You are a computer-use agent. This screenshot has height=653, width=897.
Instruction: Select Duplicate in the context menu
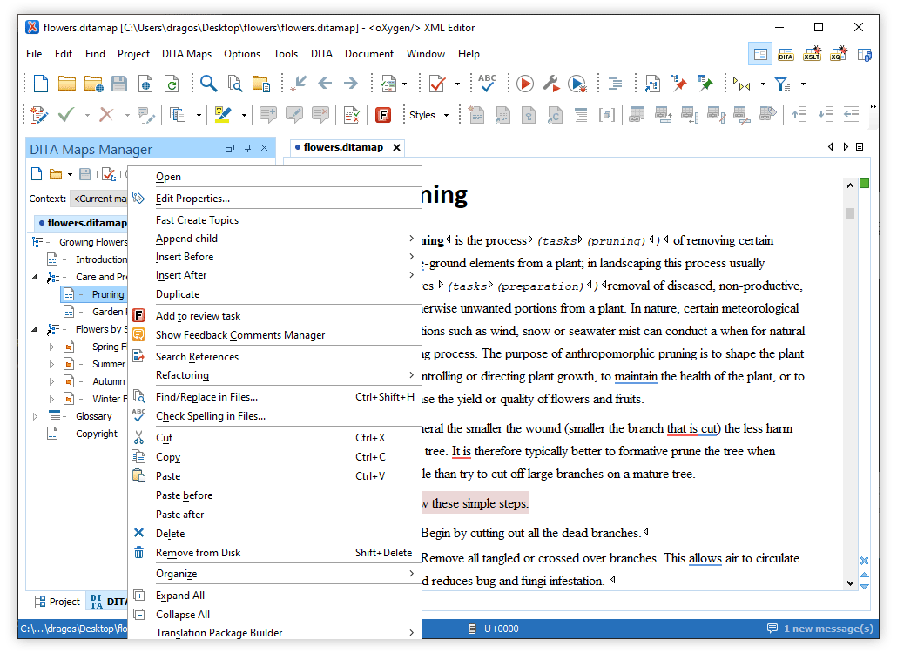274,294
